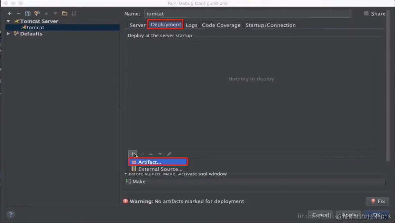Screen dimensions: 395x223
Task: Sort configurations alphabetically icon
Action: coord(74,13)
